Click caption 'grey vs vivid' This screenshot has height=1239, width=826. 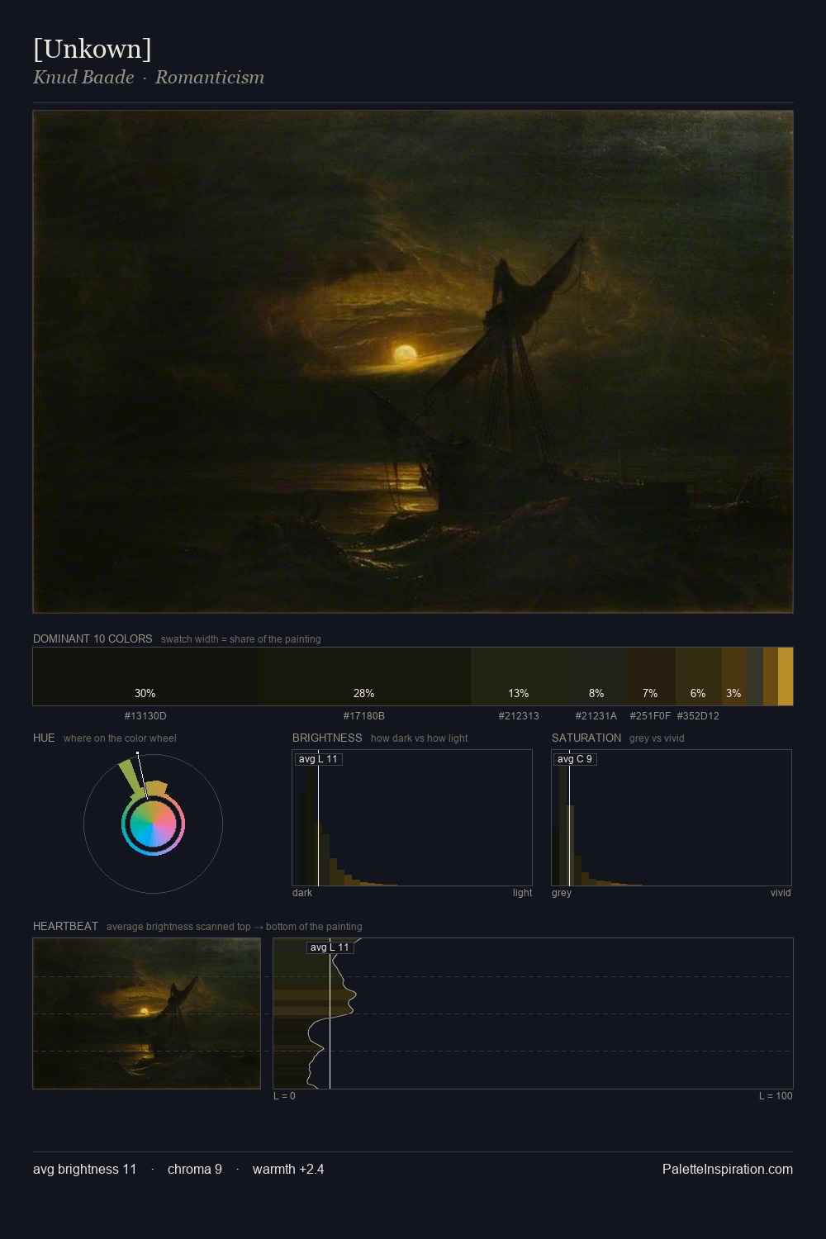[x=657, y=738]
